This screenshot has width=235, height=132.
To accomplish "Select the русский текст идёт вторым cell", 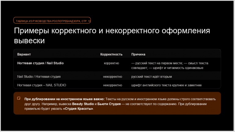I will tap(151, 76).
